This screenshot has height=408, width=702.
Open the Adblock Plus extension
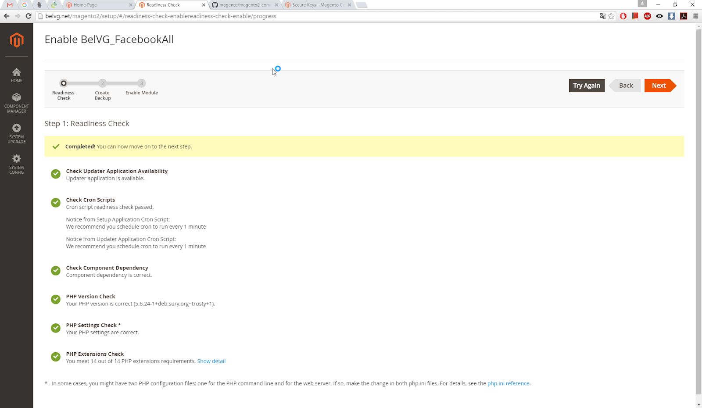(647, 16)
